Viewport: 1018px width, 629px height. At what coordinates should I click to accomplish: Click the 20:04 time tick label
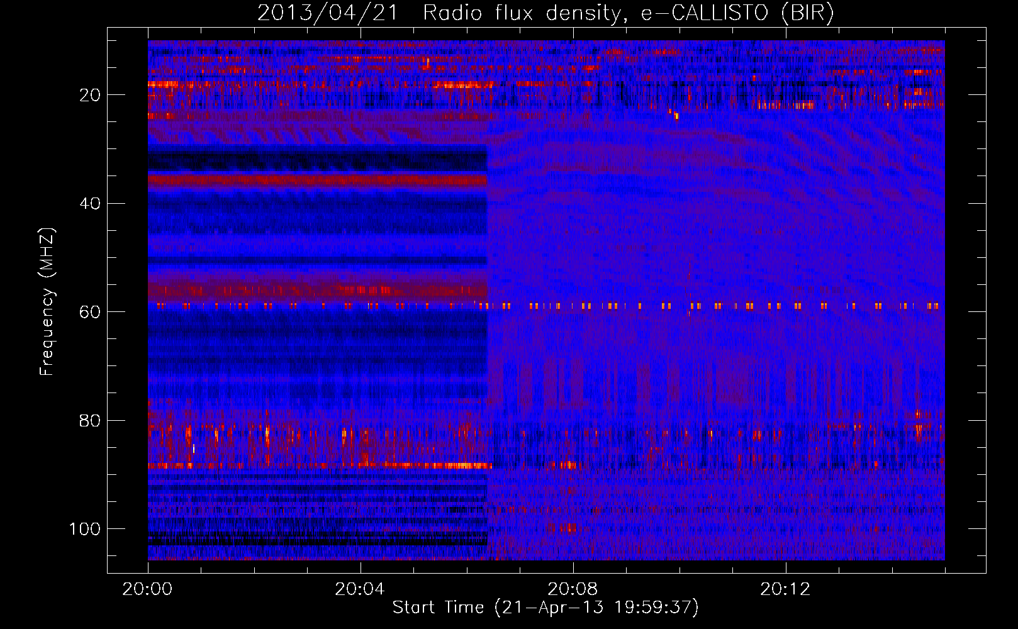coord(360,589)
